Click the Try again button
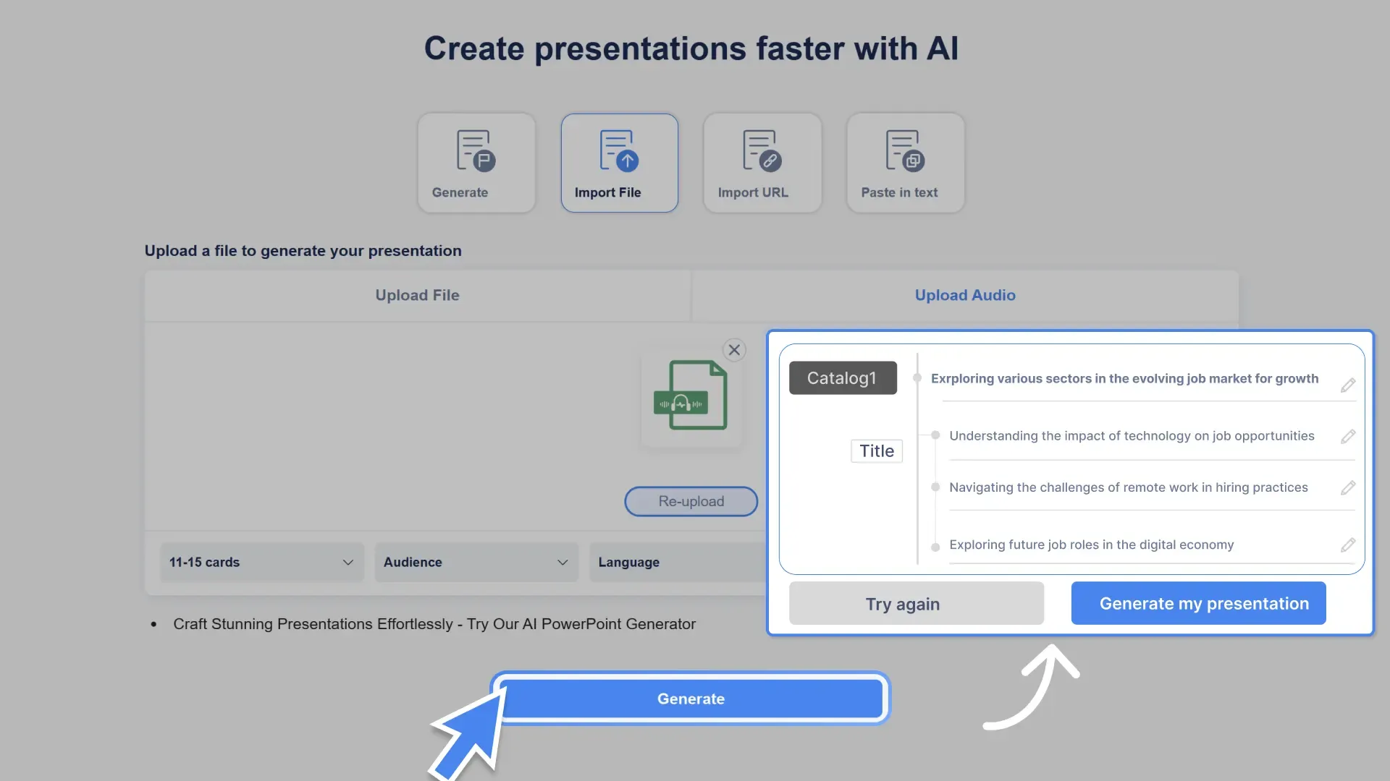This screenshot has height=781, width=1390. pos(902,603)
